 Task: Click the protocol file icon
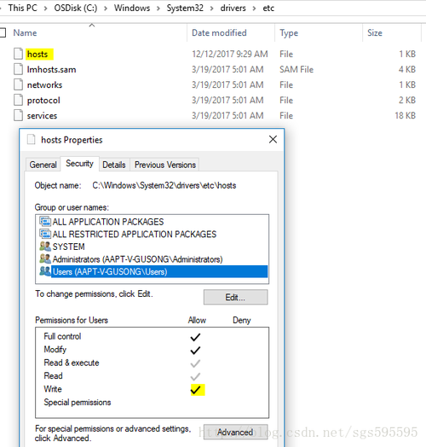point(18,100)
